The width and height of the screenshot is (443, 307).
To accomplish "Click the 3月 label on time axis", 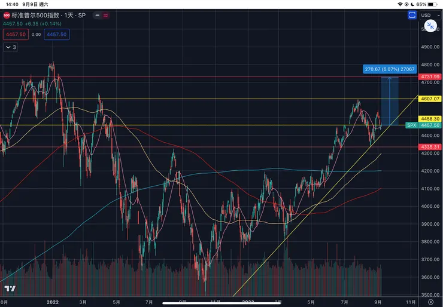I will [83, 302].
